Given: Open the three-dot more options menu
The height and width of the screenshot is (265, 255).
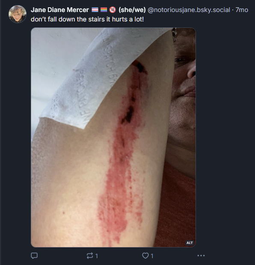Looking at the screenshot, I should coord(201,256).
